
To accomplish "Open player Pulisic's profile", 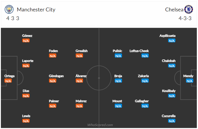I will point(117,51).
